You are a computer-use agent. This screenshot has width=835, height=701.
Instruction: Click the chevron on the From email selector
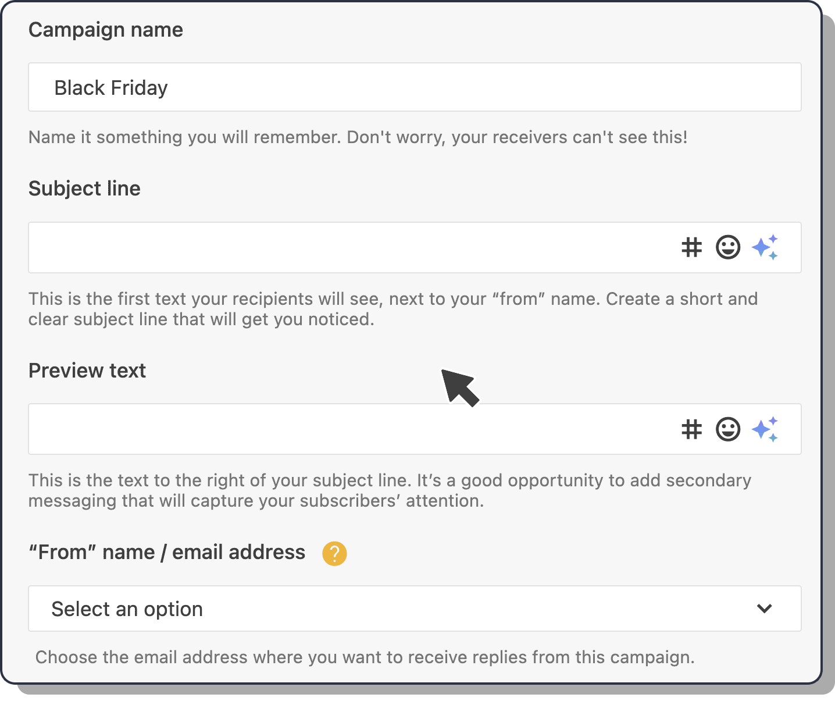pos(764,609)
